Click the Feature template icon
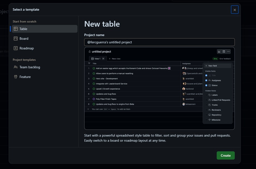Screen dimensions: 256x169 click(16, 77)
